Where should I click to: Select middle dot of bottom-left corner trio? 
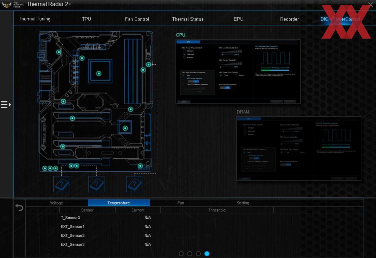50,168
